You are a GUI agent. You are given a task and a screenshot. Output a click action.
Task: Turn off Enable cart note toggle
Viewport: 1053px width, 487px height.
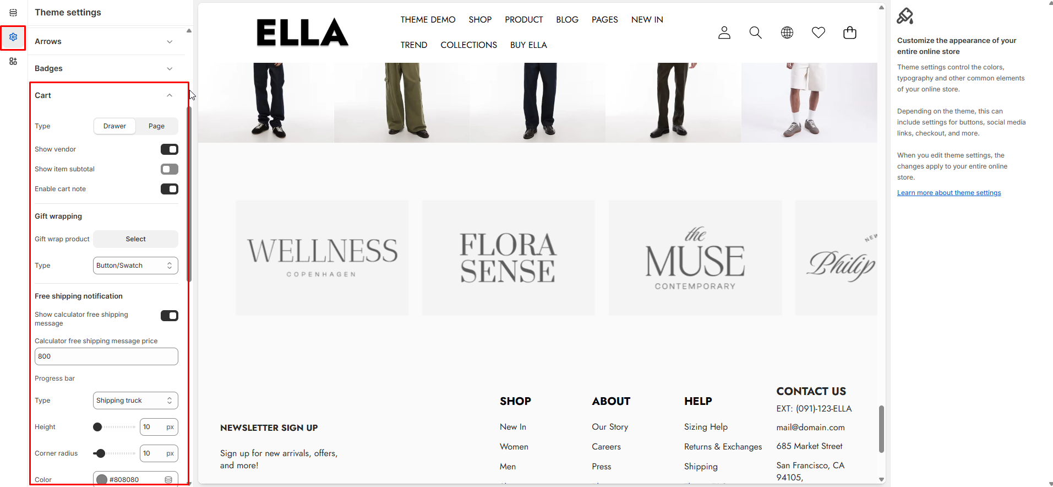coord(170,189)
